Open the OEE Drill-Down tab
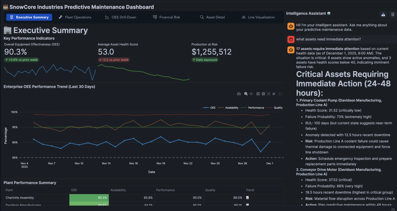 pos(121,17)
